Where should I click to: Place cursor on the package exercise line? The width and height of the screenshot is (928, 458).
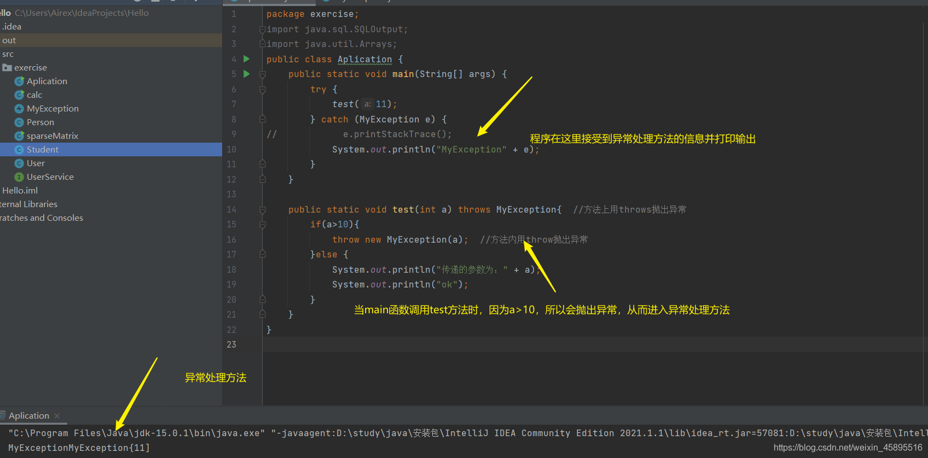coord(312,14)
